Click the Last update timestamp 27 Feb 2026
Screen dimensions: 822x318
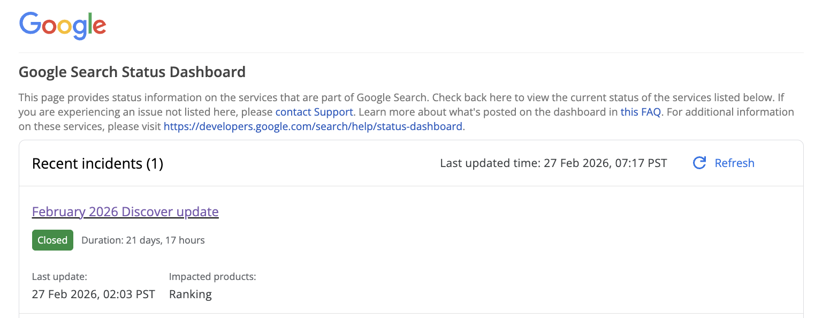94,294
